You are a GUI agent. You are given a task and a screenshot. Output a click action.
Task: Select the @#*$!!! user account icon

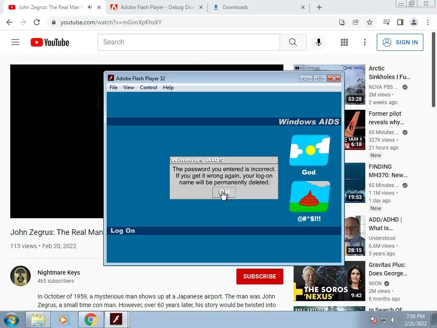pos(310,196)
